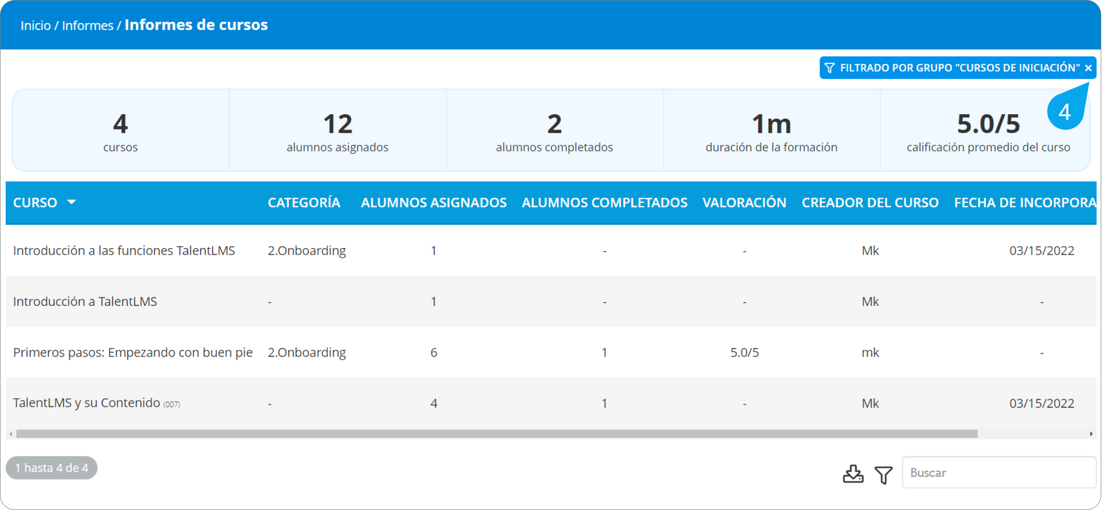Click the funnel icon in the filter badge
This screenshot has height=510, width=1106.
(830, 68)
